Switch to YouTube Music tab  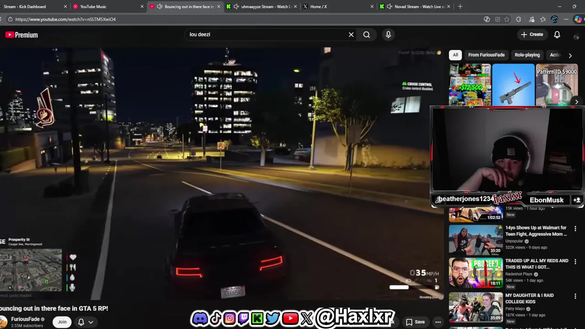(x=109, y=6)
